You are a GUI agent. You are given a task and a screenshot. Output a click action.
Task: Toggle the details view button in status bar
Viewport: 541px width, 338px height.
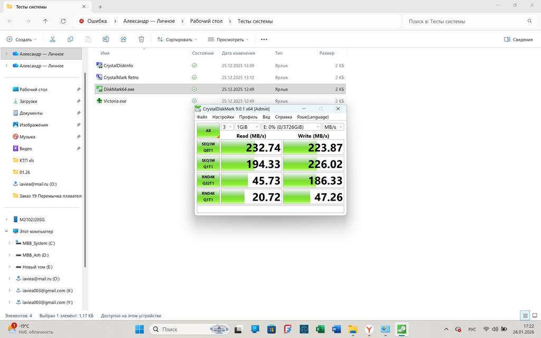pyautogui.click(x=525, y=316)
